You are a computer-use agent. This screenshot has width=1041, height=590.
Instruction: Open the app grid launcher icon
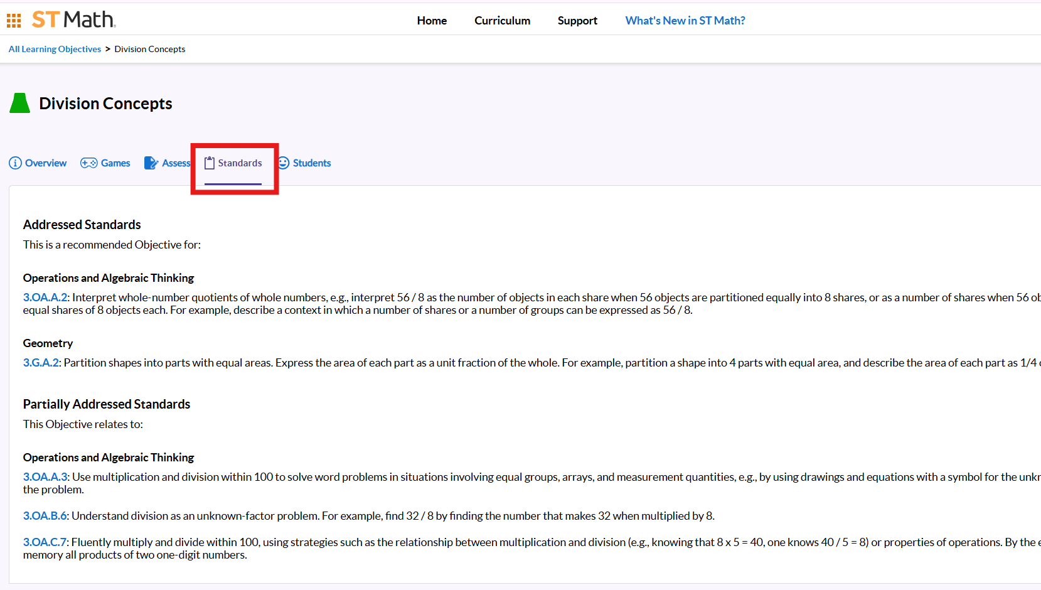tap(14, 21)
